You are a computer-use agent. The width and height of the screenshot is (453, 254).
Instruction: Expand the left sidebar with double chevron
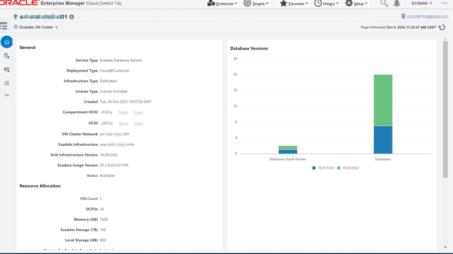coord(6,95)
